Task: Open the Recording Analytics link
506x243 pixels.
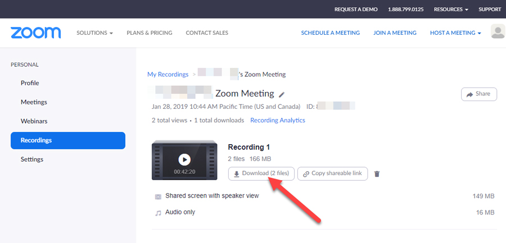Action: [x=277, y=120]
